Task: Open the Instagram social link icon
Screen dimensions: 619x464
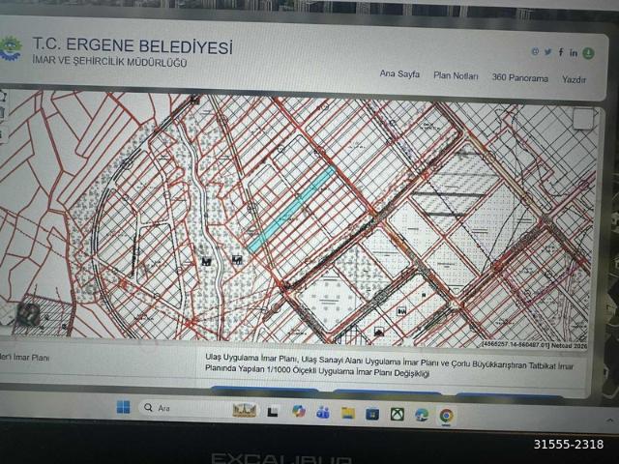Action: (535, 51)
